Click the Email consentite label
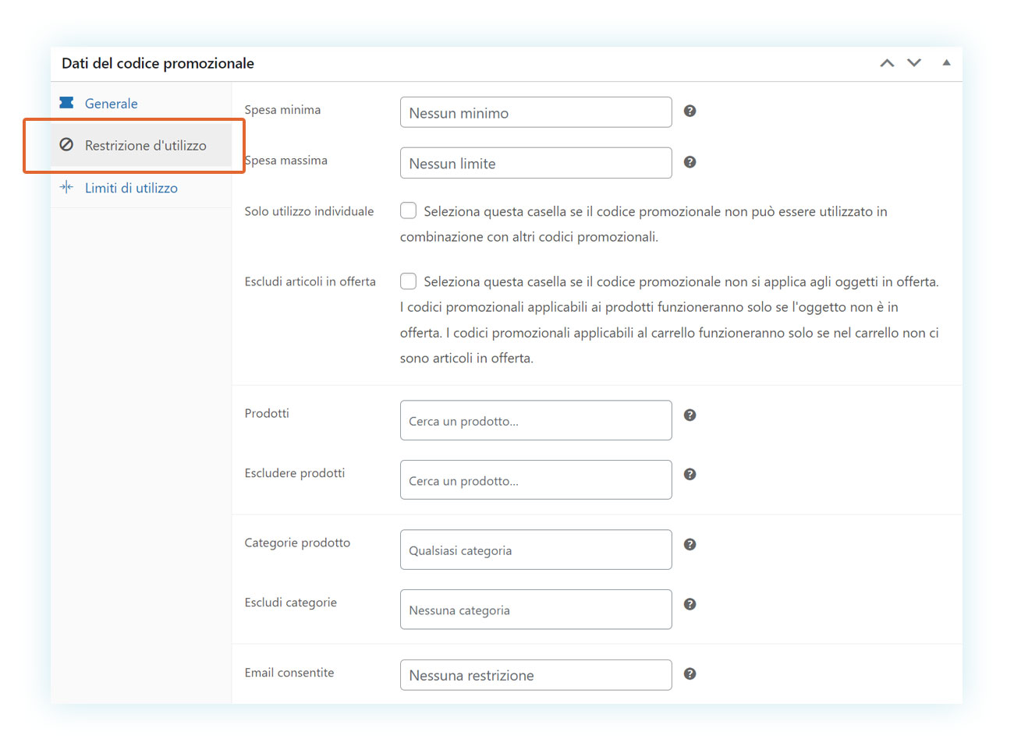The height and width of the screenshot is (753, 1014). coord(289,673)
